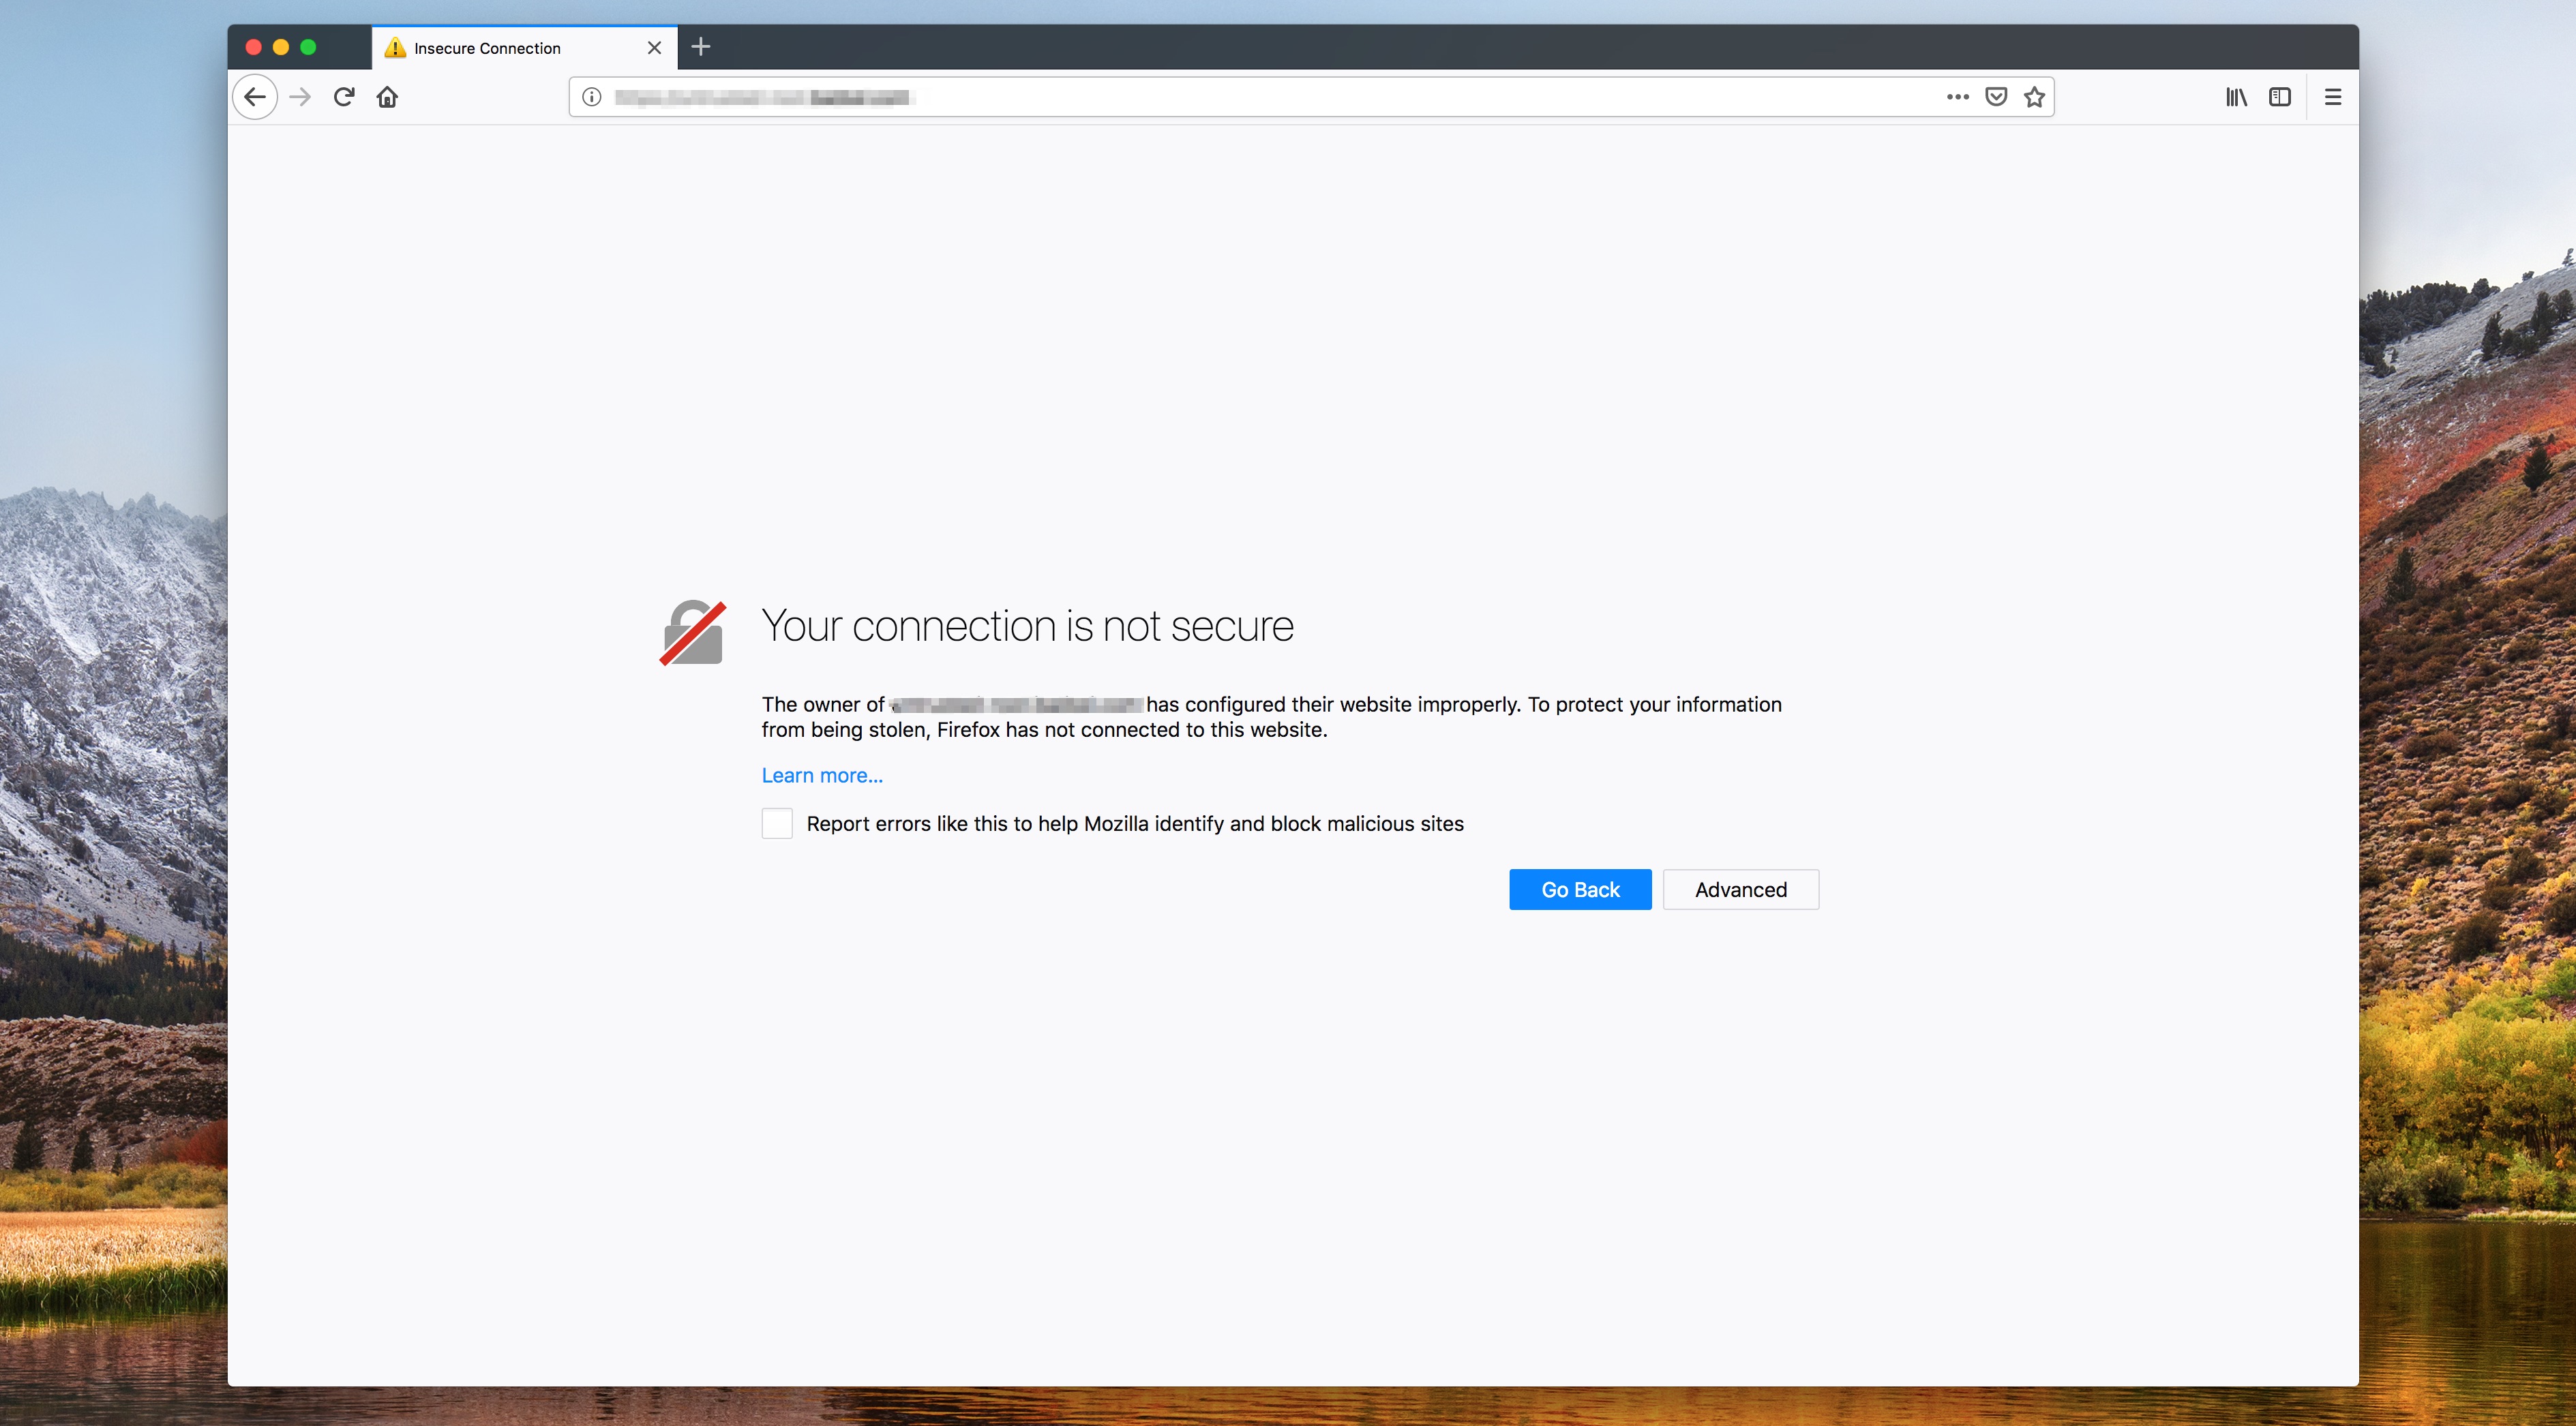2576x1426 pixels.
Task: Bookmark this page with the star
Action: (2034, 97)
